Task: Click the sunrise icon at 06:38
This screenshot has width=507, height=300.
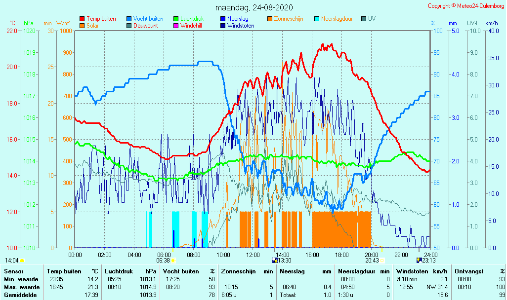Action: 173,260
